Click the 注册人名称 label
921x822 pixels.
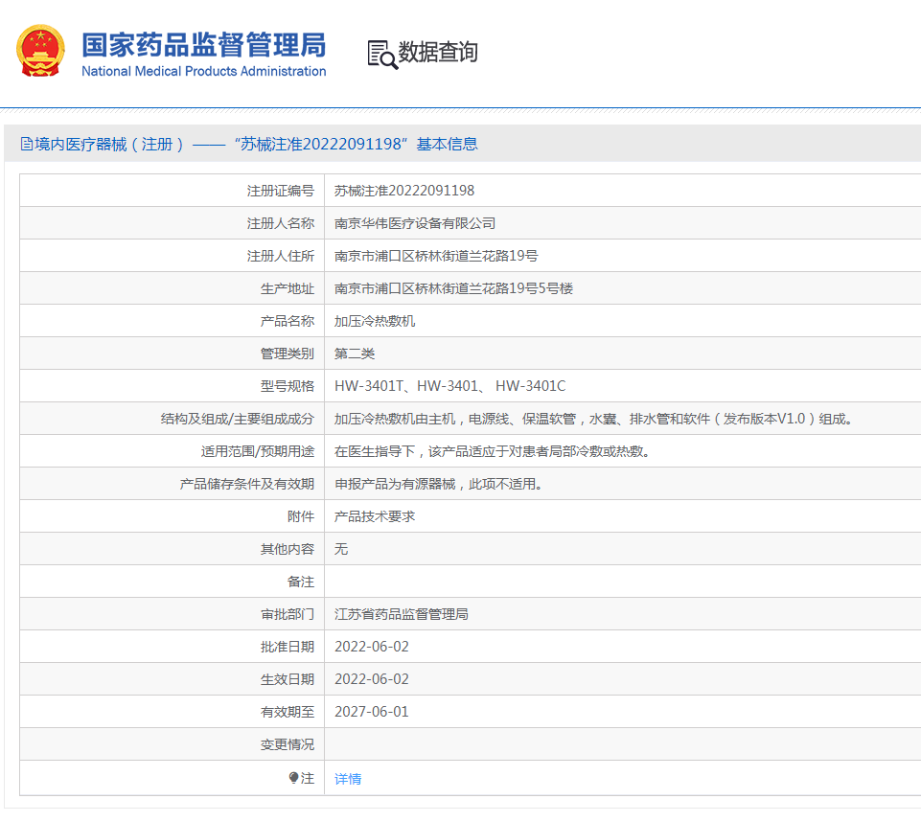(281, 223)
